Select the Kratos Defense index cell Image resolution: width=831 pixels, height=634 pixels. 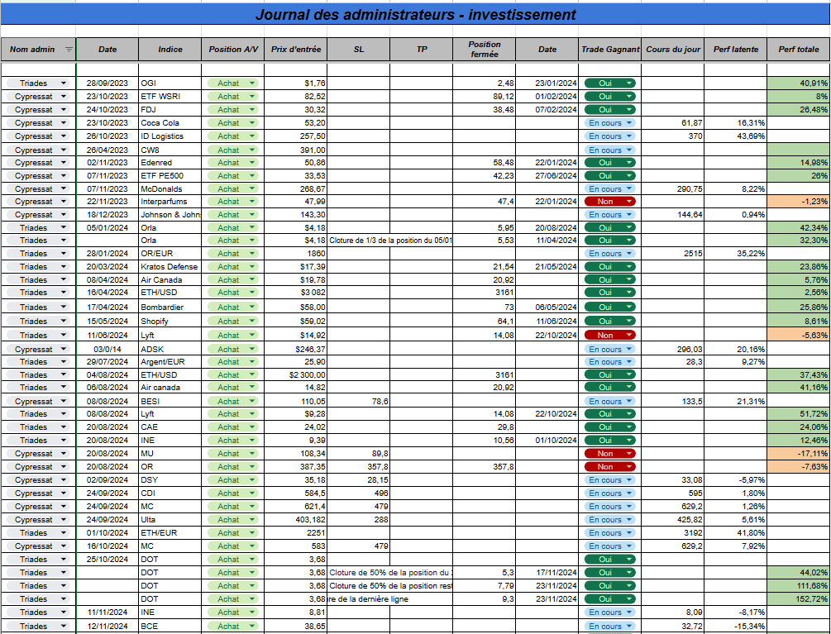point(170,266)
